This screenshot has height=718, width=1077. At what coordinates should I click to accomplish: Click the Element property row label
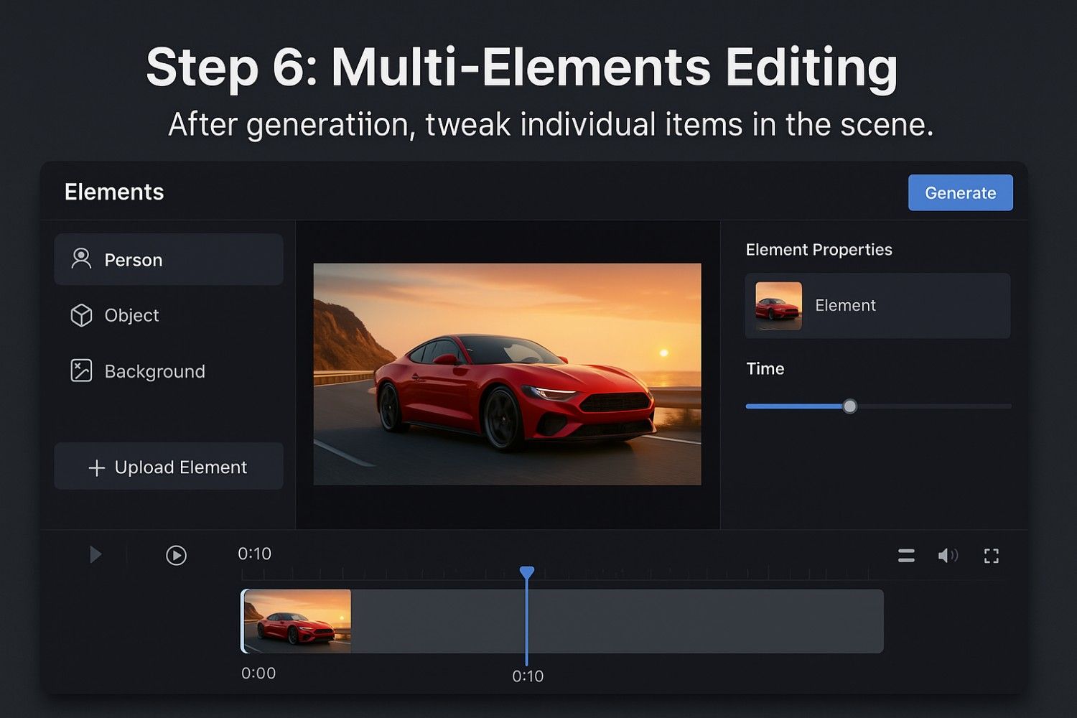point(845,305)
